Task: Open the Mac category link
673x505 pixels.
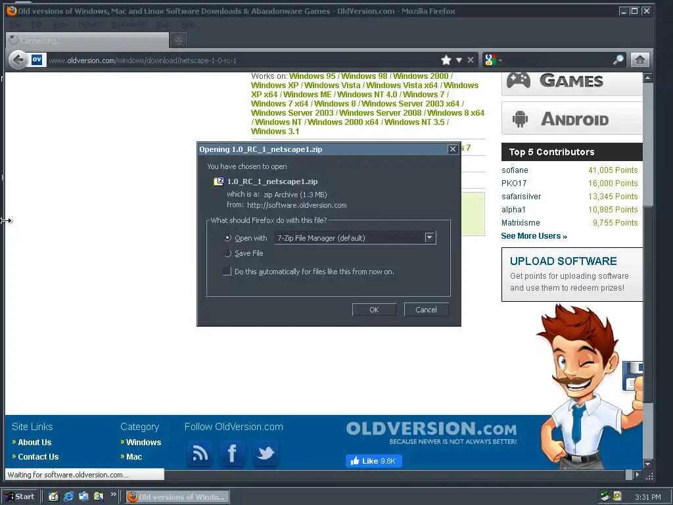Action: [x=134, y=457]
